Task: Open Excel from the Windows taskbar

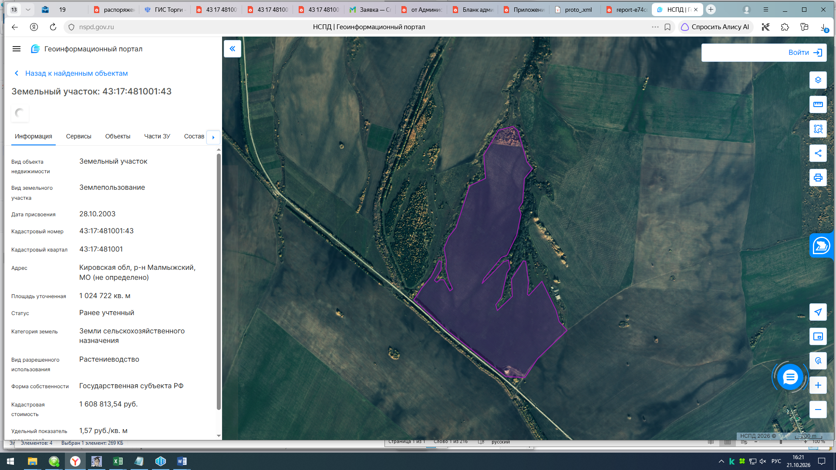Action: pyautogui.click(x=118, y=461)
